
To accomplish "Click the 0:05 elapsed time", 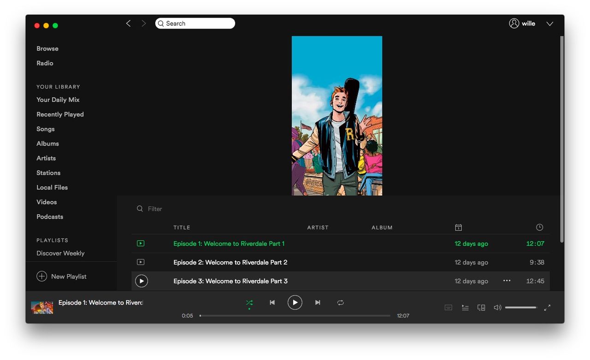I will pos(187,316).
